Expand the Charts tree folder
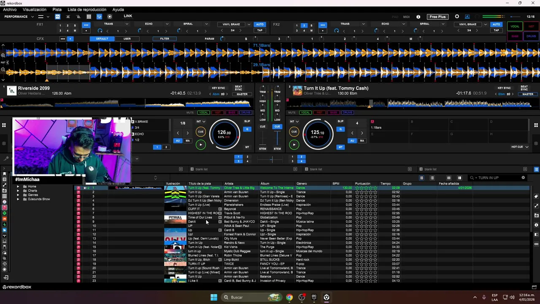This screenshot has width=540, height=304. [x=18, y=191]
